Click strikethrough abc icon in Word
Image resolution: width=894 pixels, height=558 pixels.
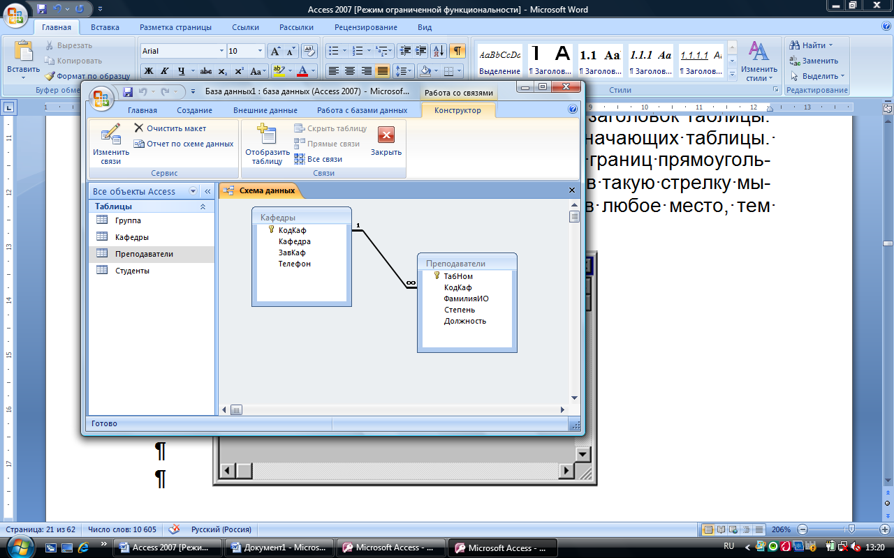click(206, 71)
